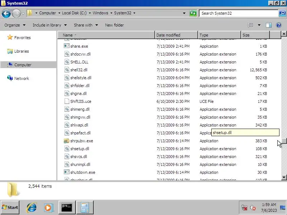Click the refresh button beside the address bar

193,13
